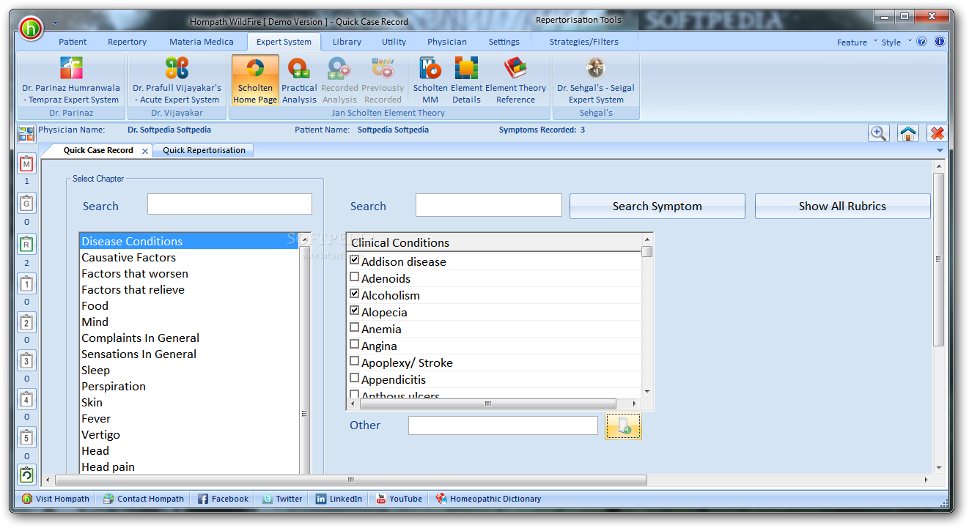The image size is (969, 528).
Task: Open the Library ribbon tab
Action: (x=347, y=42)
